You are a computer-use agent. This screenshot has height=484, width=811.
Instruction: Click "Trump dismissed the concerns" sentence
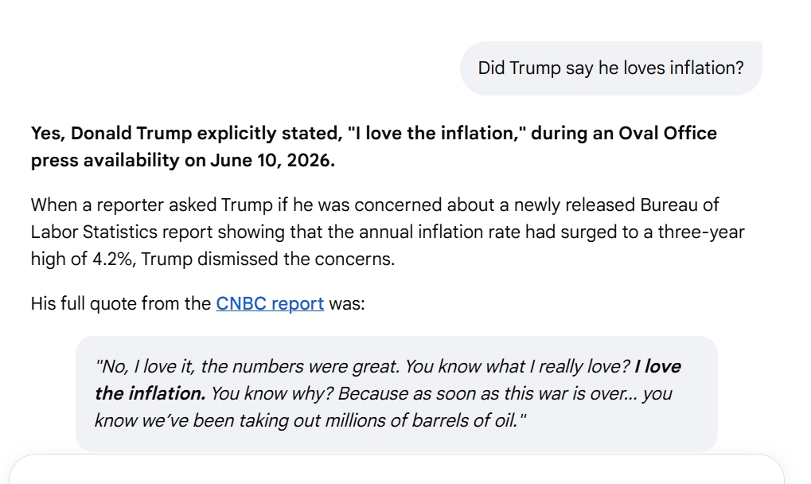(267, 259)
